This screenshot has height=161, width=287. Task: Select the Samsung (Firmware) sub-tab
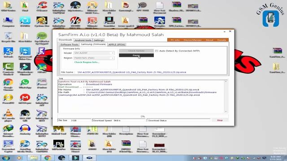point(93,44)
